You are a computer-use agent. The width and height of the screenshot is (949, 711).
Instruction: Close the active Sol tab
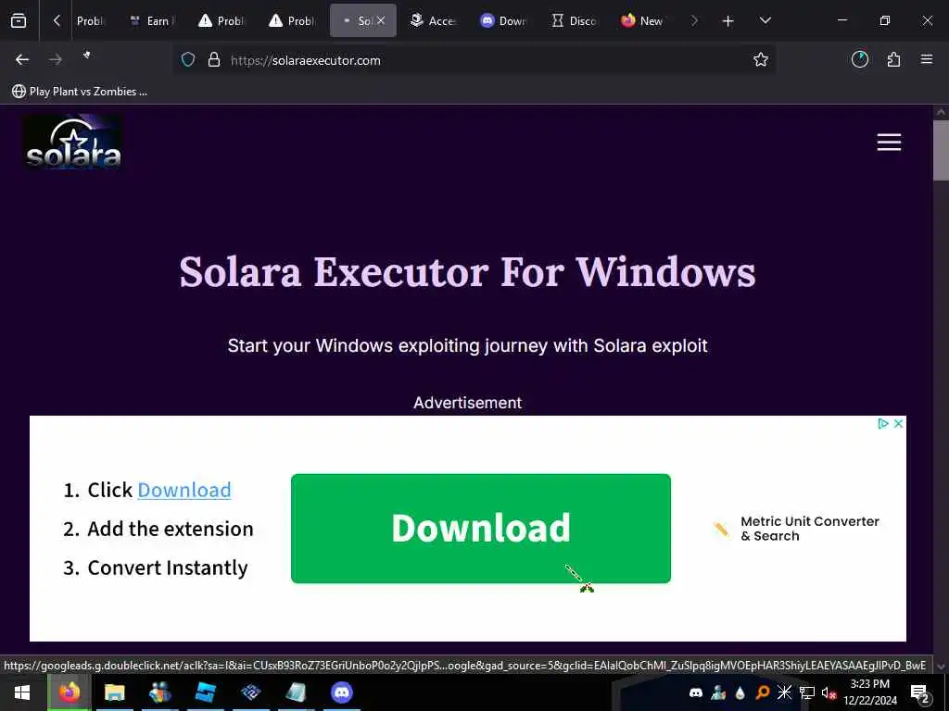(x=381, y=20)
